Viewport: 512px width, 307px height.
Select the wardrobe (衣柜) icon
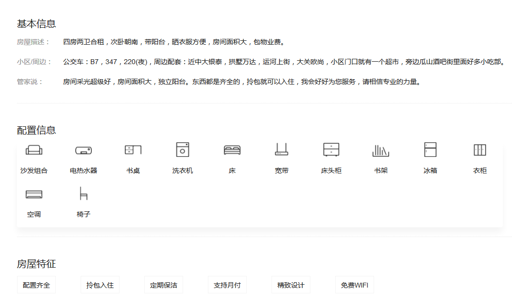click(x=480, y=150)
